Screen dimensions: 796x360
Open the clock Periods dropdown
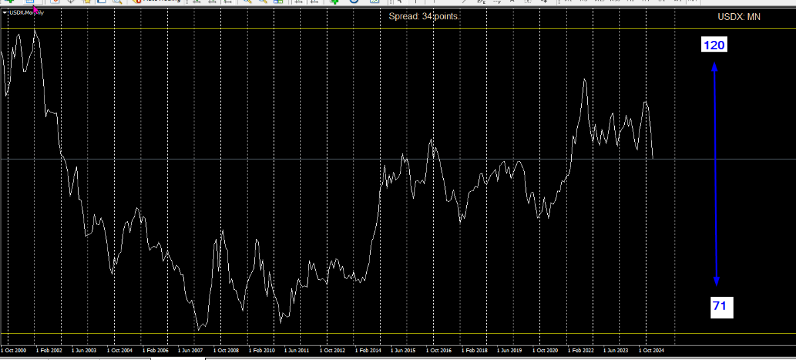click(354, 2)
